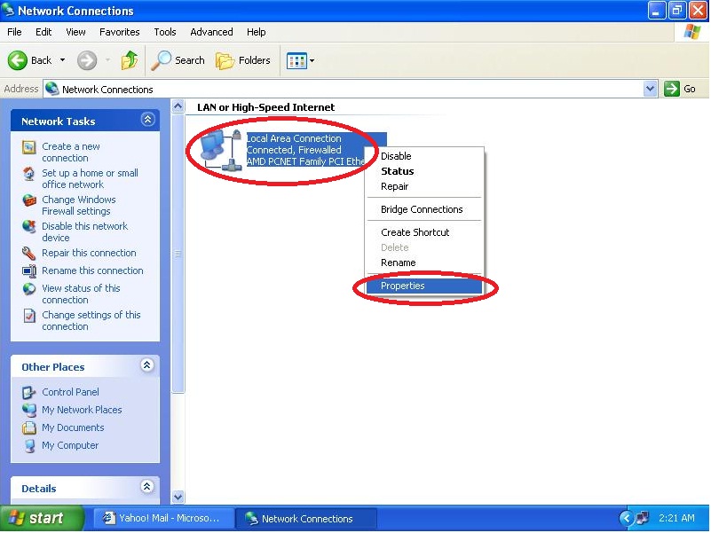Open Back button history dropdown arrow
Viewport: 711px width, 533px height.
pos(62,60)
